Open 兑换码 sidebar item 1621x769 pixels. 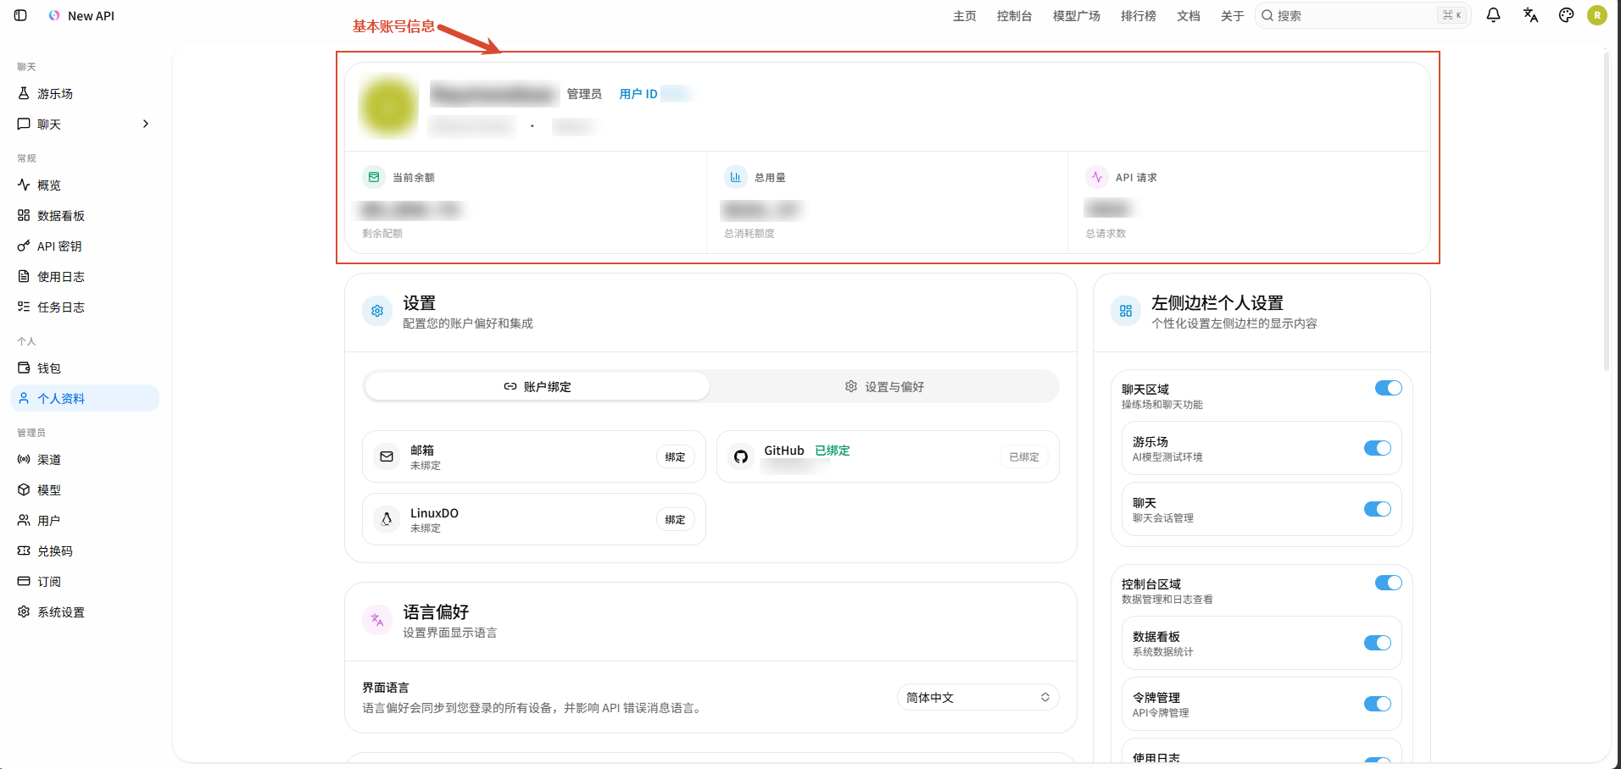click(x=85, y=551)
